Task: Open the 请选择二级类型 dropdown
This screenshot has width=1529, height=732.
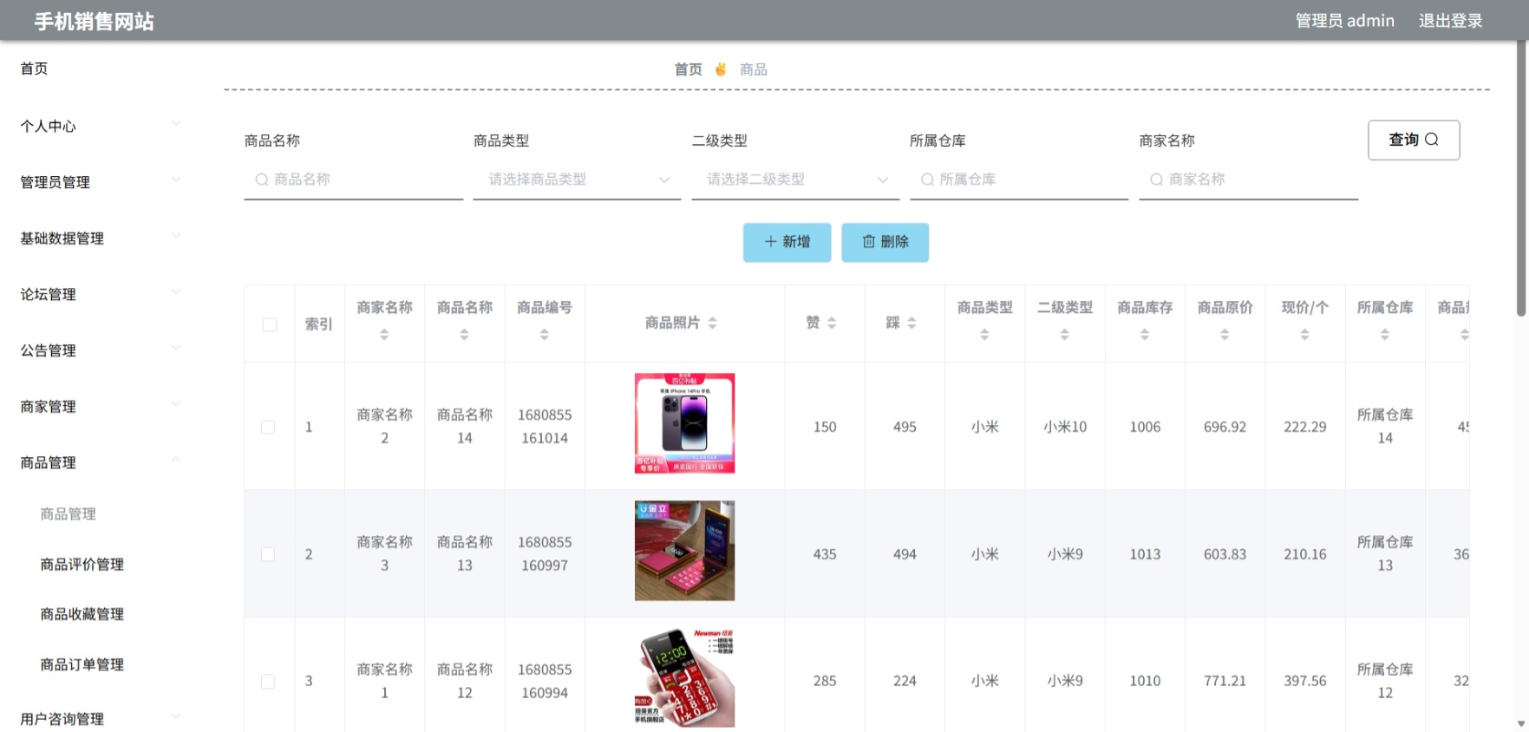Action: coord(795,180)
